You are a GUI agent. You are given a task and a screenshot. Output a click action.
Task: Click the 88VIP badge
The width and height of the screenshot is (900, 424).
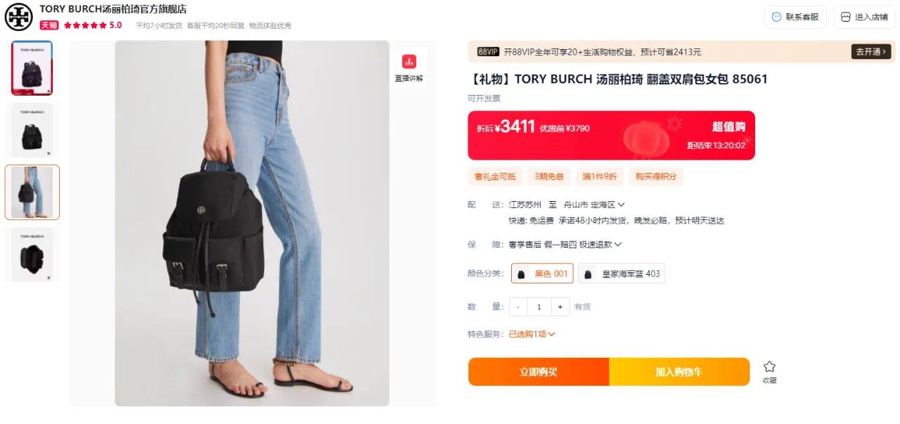pyautogui.click(x=488, y=51)
